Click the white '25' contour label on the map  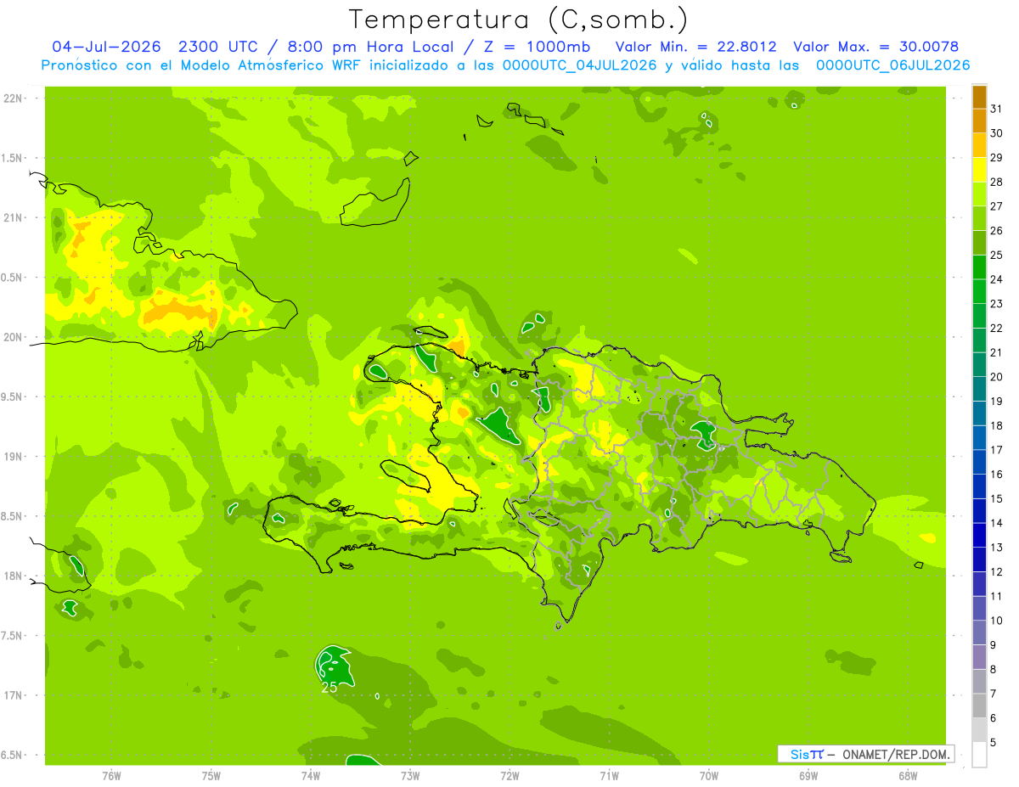pyautogui.click(x=329, y=688)
